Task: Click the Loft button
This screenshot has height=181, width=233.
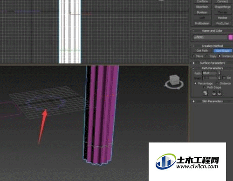Action: 202,18
